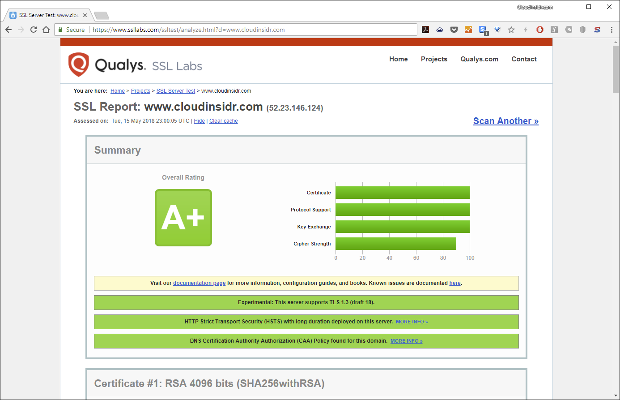
Task: Reload the page
Action: click(x=34, y=30)
